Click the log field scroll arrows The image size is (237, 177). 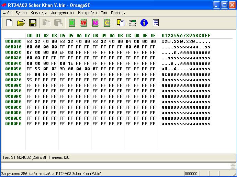[x=233, y=166]
